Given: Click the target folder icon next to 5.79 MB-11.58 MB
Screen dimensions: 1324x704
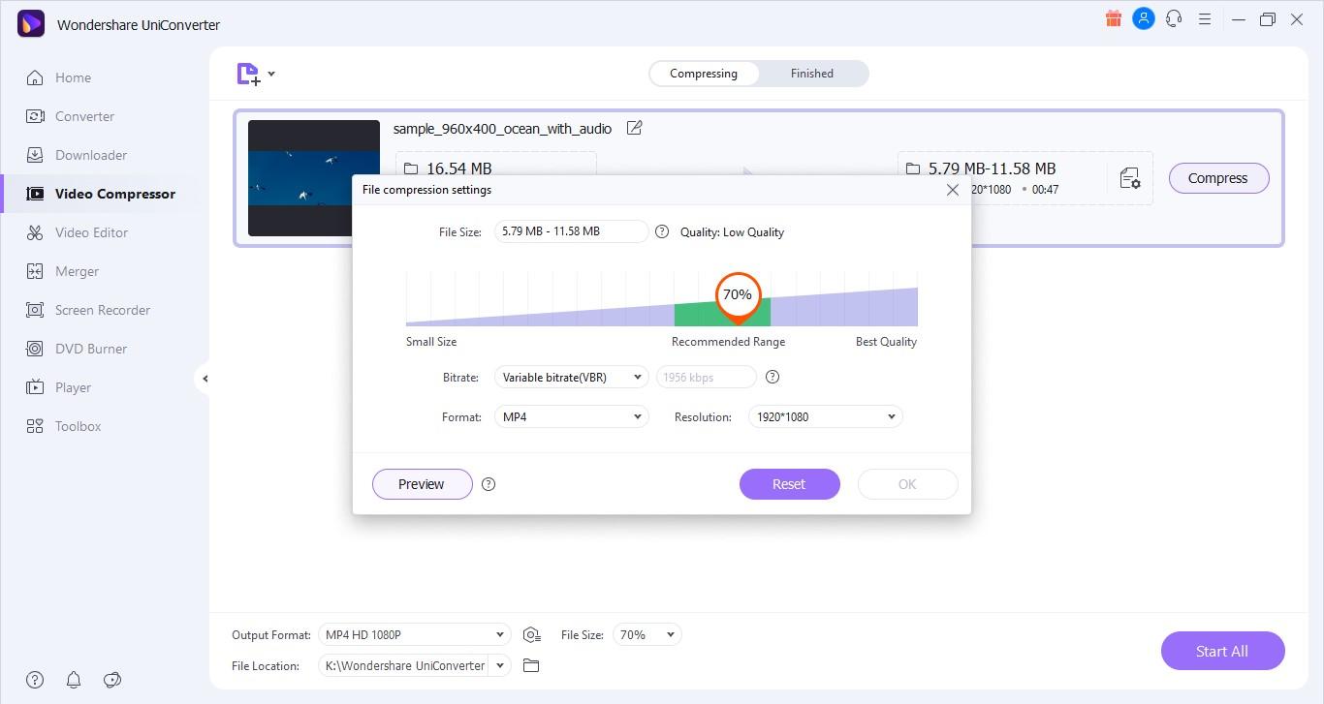Looking at the screenshot, I should 912,168.
